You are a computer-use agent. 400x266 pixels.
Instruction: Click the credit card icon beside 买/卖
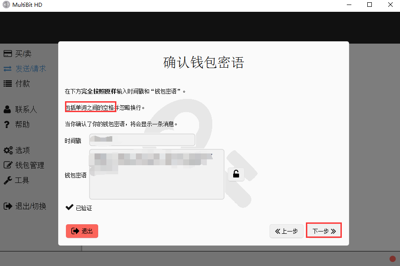(x=8, y=54)
